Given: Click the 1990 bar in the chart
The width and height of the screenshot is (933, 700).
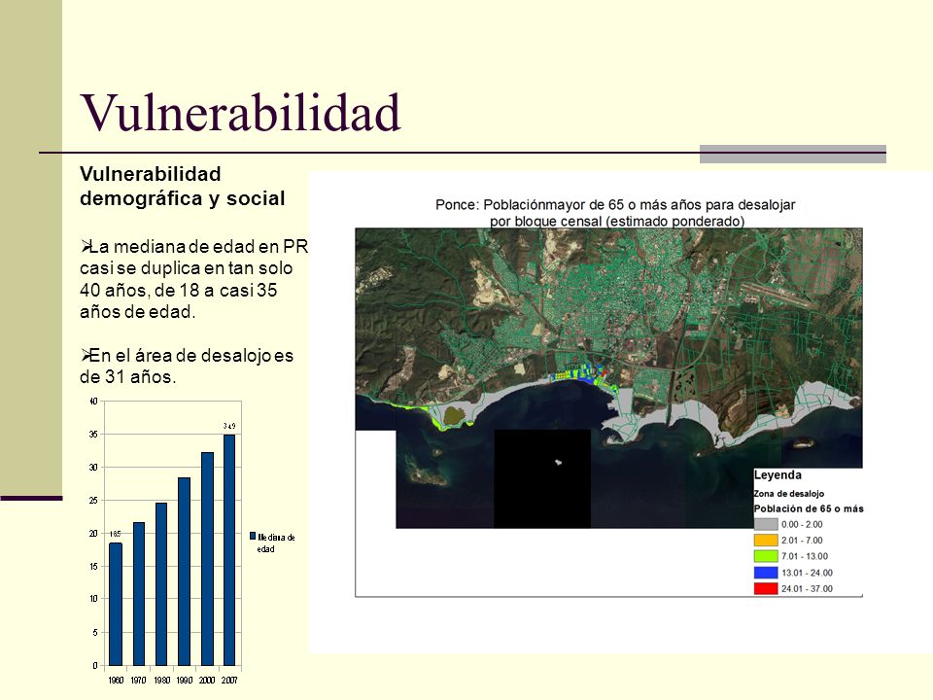Looking at the screenshot, I should pyautogui.click(x=184, y=572).
